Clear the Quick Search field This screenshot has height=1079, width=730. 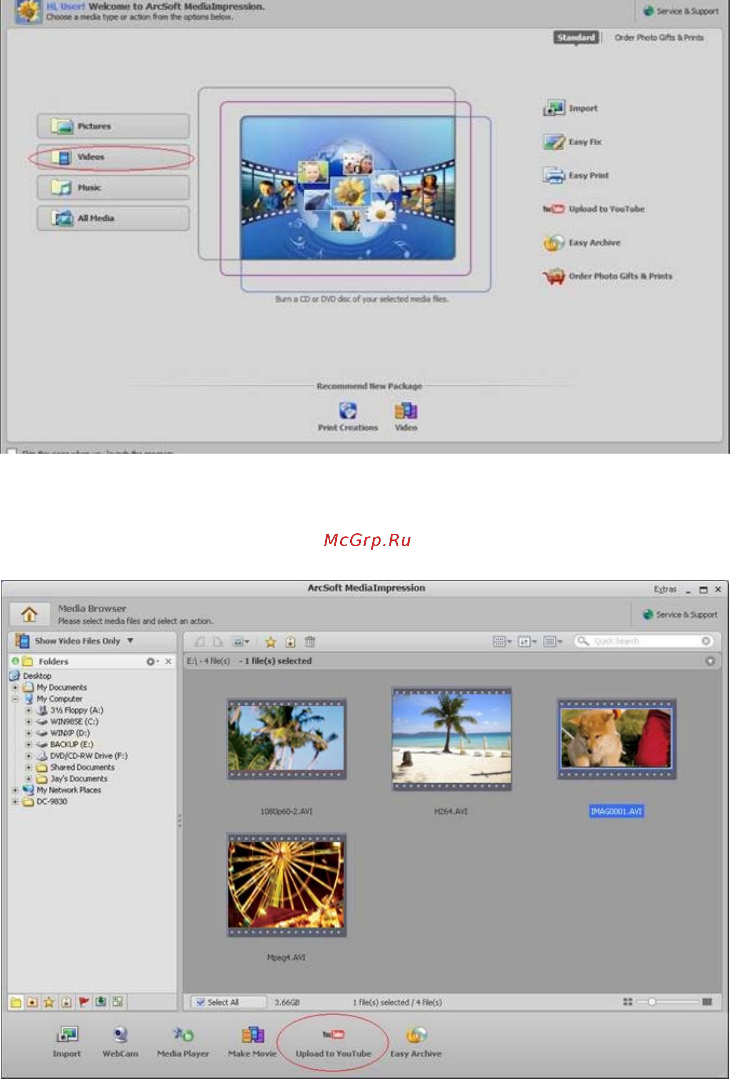[x=706, y=641]
